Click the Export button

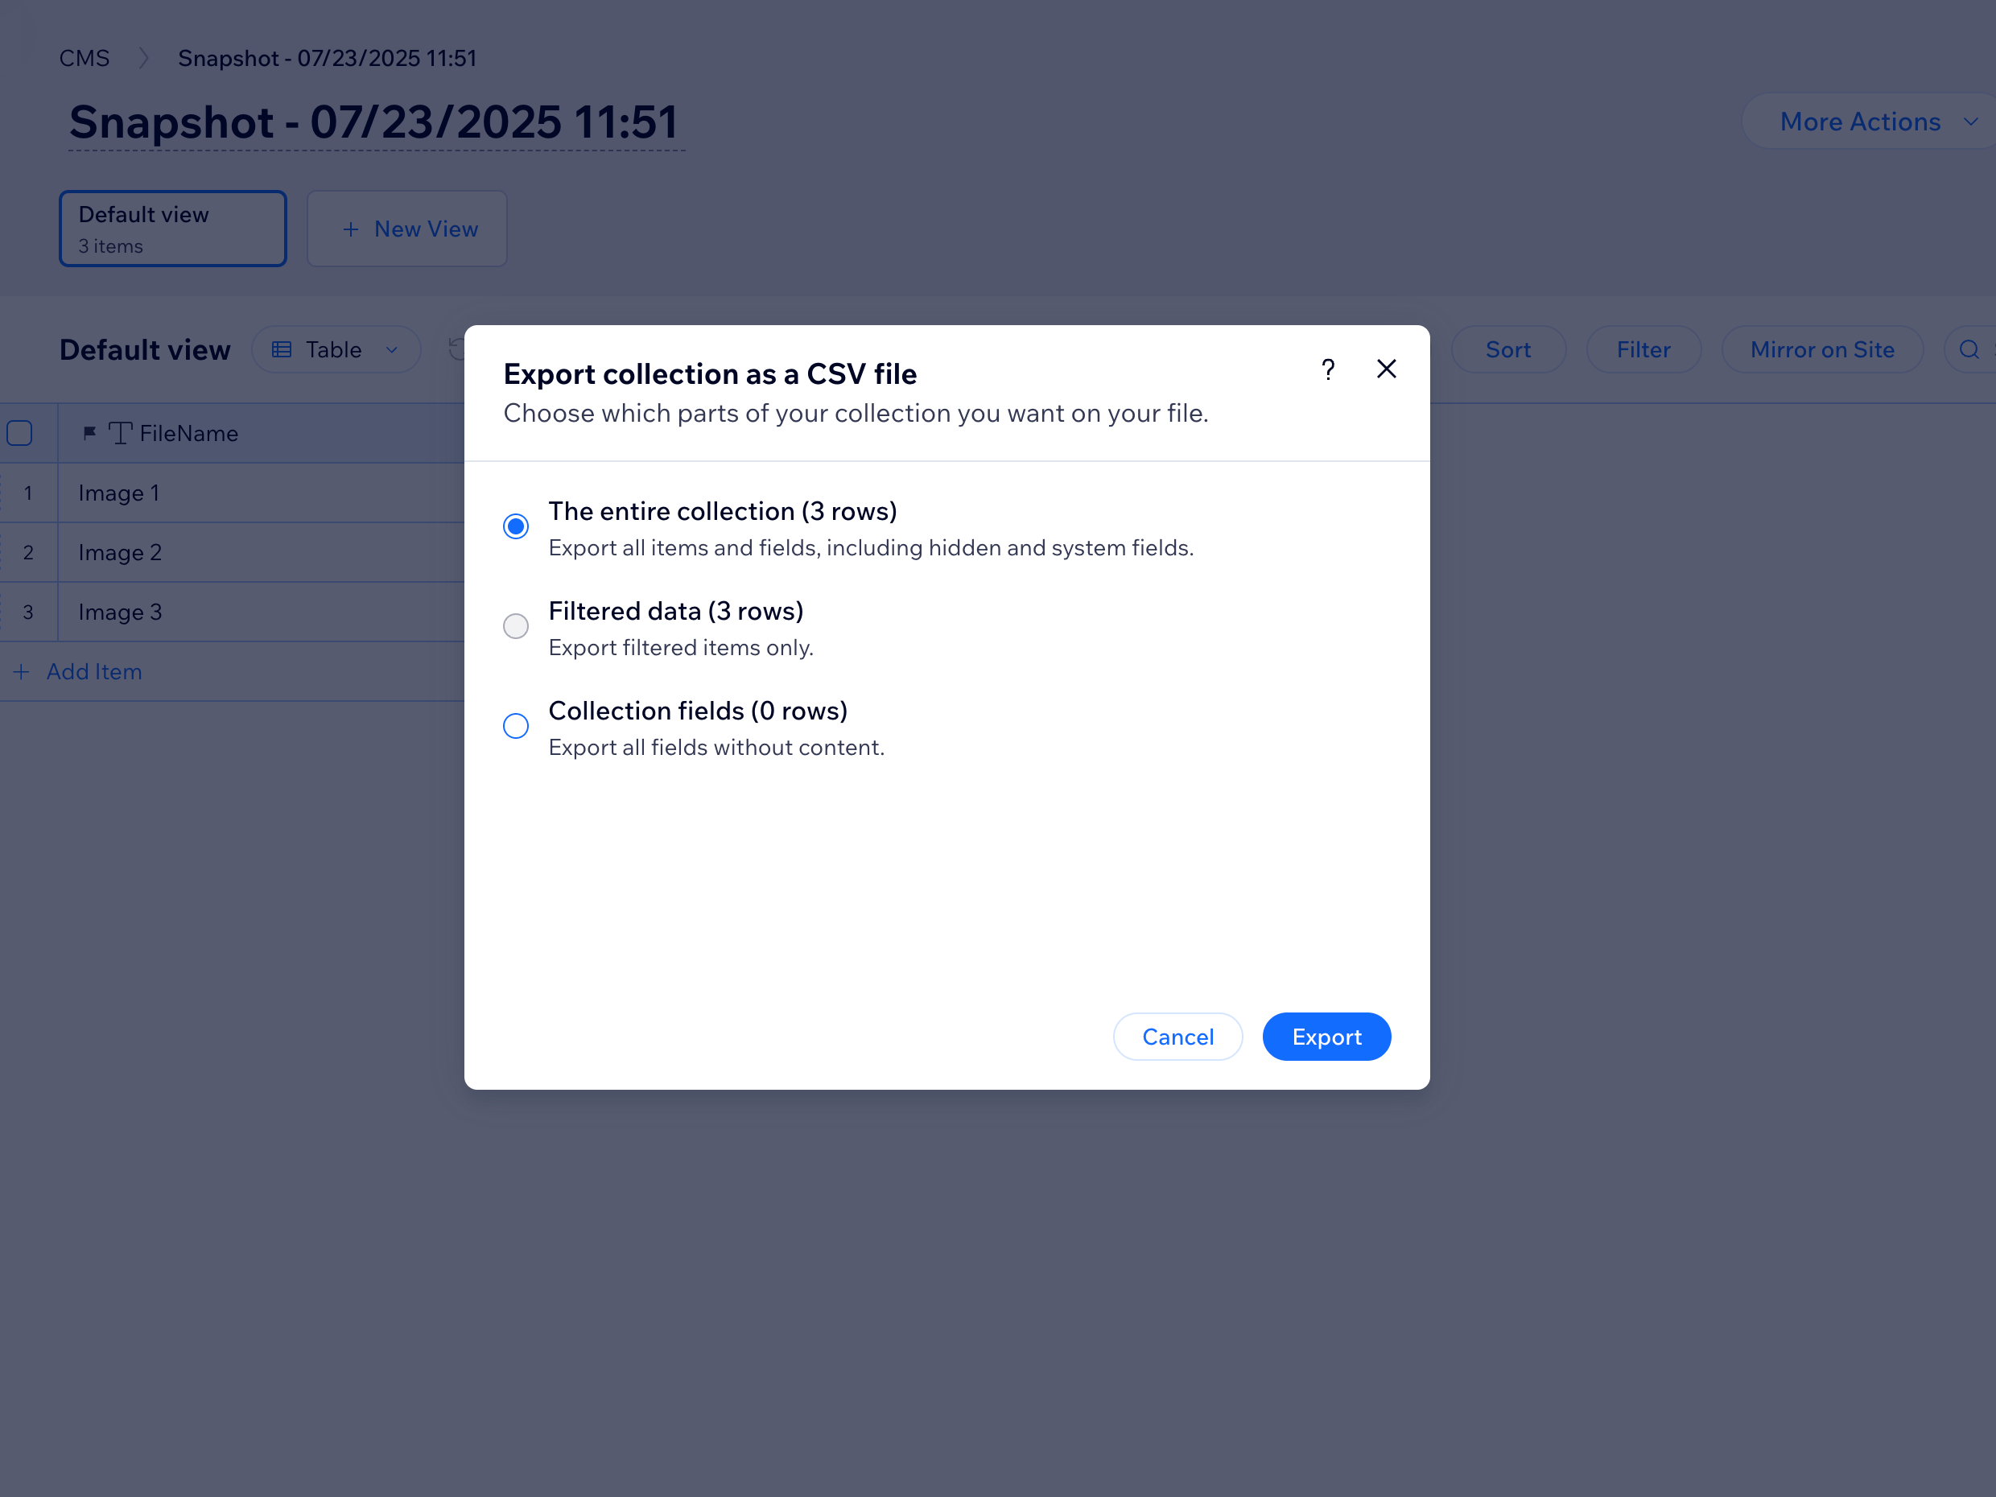click(x=1326, y=1037)
